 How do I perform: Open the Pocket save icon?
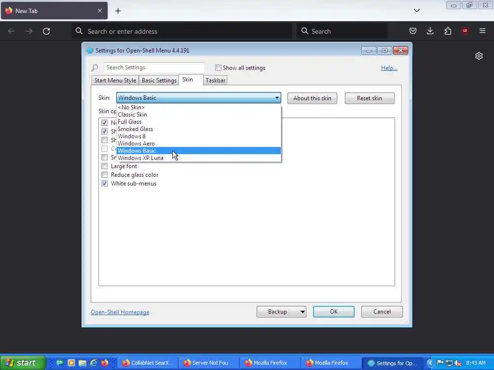tap(413, 31)
